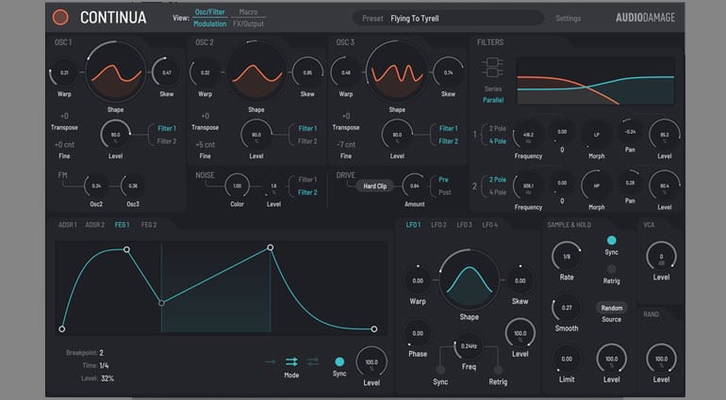The image size is (726, 400).
Task: Select the ping-pong envelope mode icon
Action: (313, 361)
